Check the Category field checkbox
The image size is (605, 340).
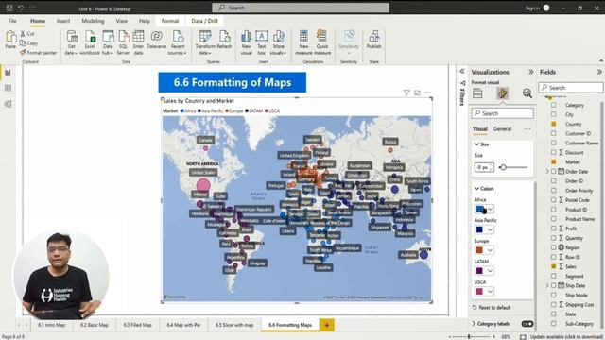coord(554,105)
